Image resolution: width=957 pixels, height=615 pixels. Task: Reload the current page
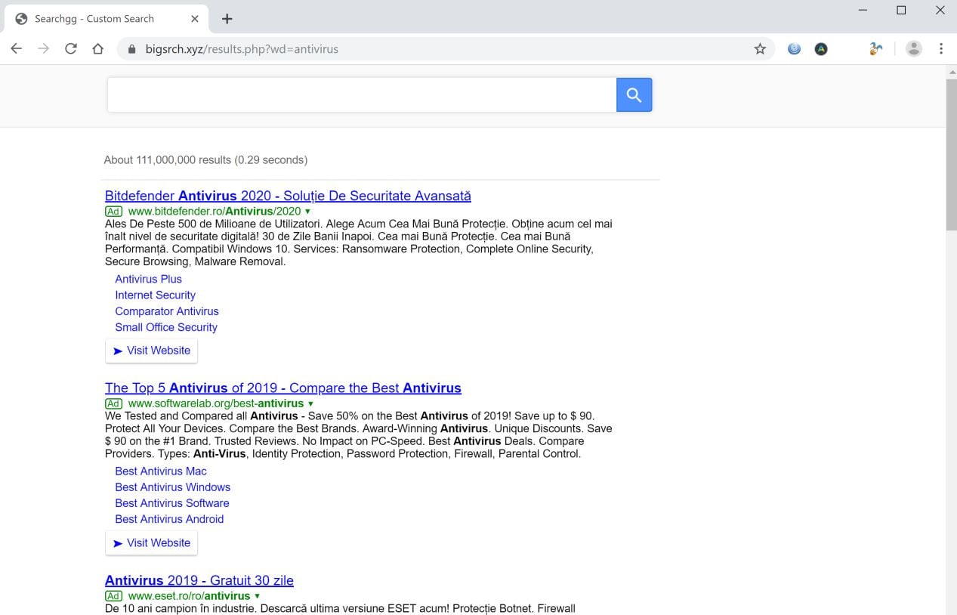(71, 49)
